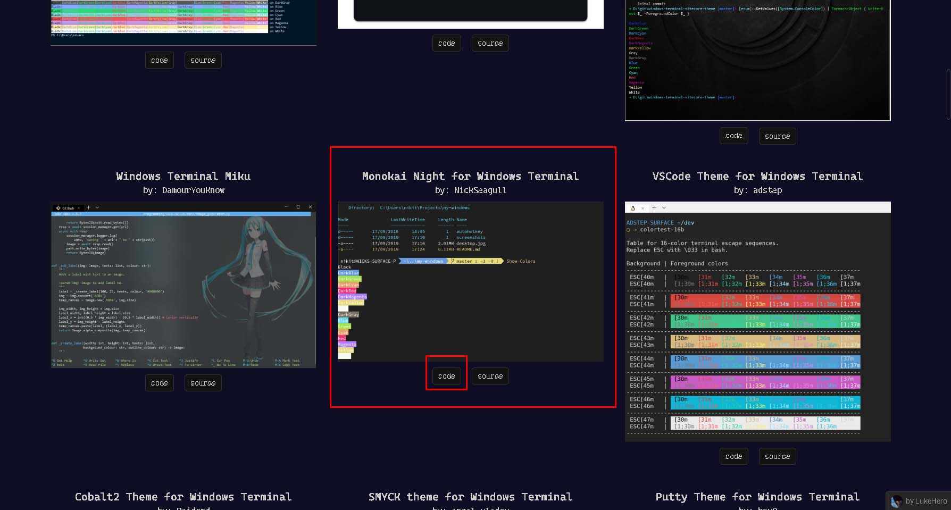Click the 'Windows Terminal Miku' title

[x=183, y=176]
